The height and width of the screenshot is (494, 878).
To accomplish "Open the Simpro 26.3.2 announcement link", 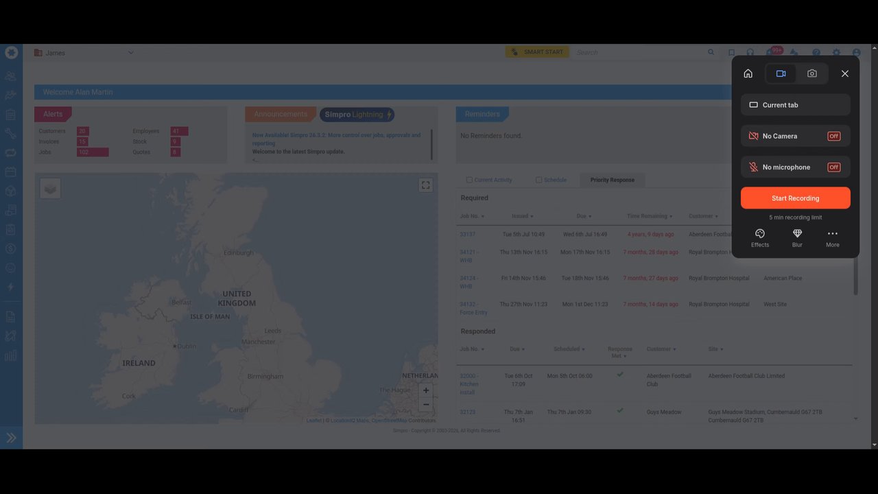I will tap(336, 139).
